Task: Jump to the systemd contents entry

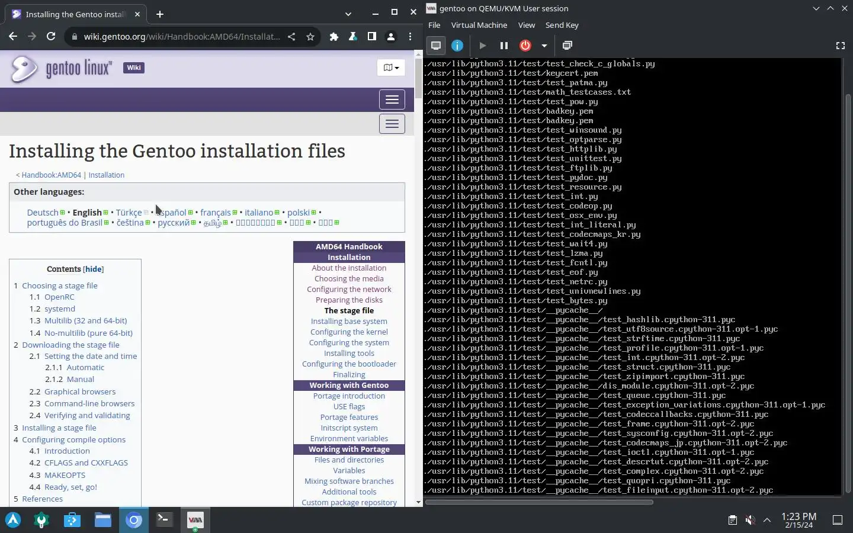Action: click(x=60, y=309)
